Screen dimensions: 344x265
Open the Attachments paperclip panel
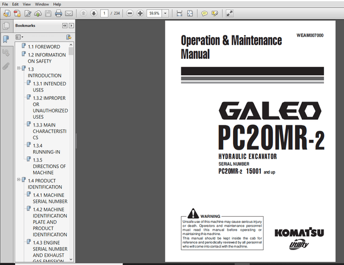(6, 66)
